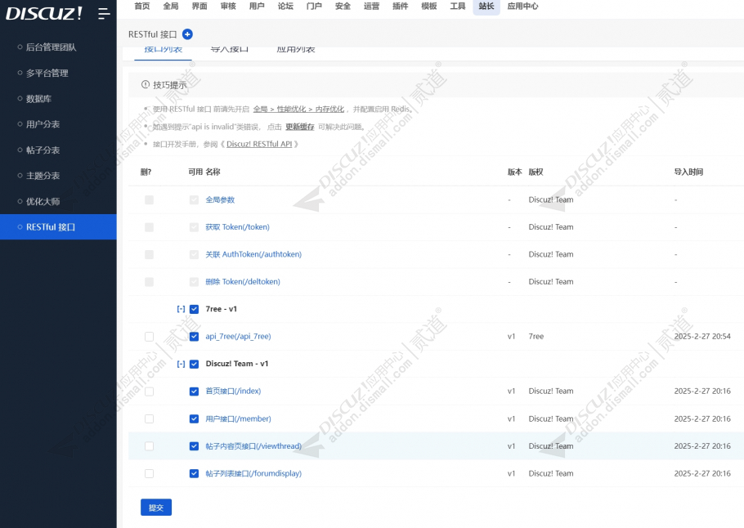The height and width of the screenshot is (528, 744).
Task: Tick delete checkbox for 帖子内容页接口 row
Action: 149,446
